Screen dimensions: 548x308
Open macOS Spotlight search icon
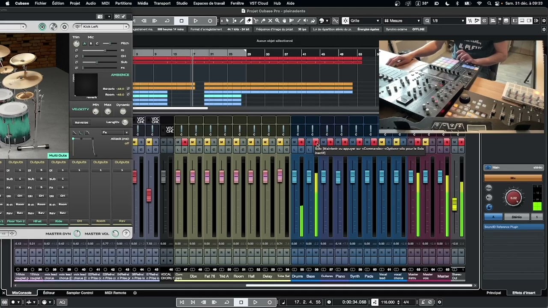pyautogui.click(x=489, y=3)
